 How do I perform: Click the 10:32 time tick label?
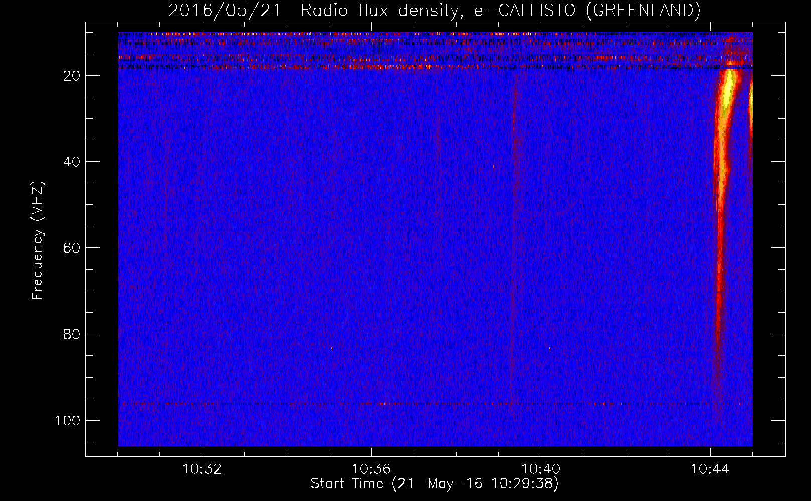tap(202, 469)
